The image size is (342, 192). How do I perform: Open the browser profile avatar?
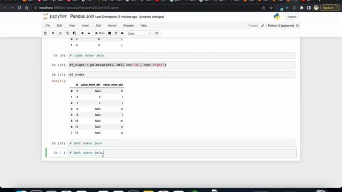pos(316,8)
